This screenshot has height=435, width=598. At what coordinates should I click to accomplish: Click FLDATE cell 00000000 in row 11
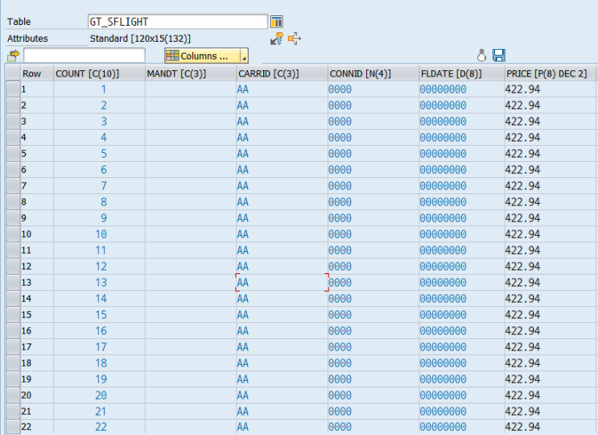tap(462, 251)
